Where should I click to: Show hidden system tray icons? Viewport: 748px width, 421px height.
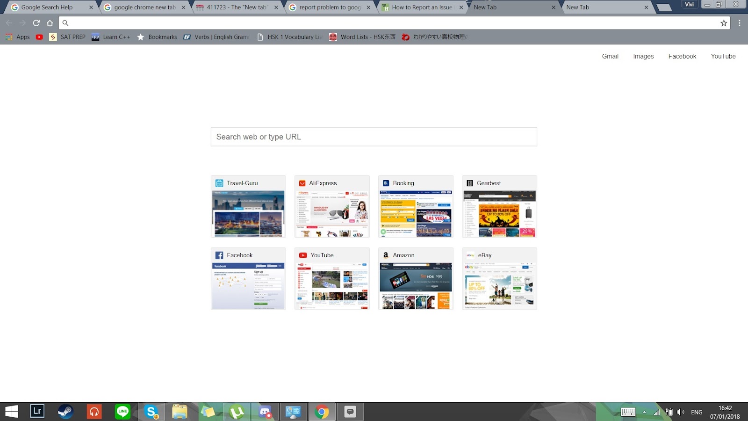(644, 412)
